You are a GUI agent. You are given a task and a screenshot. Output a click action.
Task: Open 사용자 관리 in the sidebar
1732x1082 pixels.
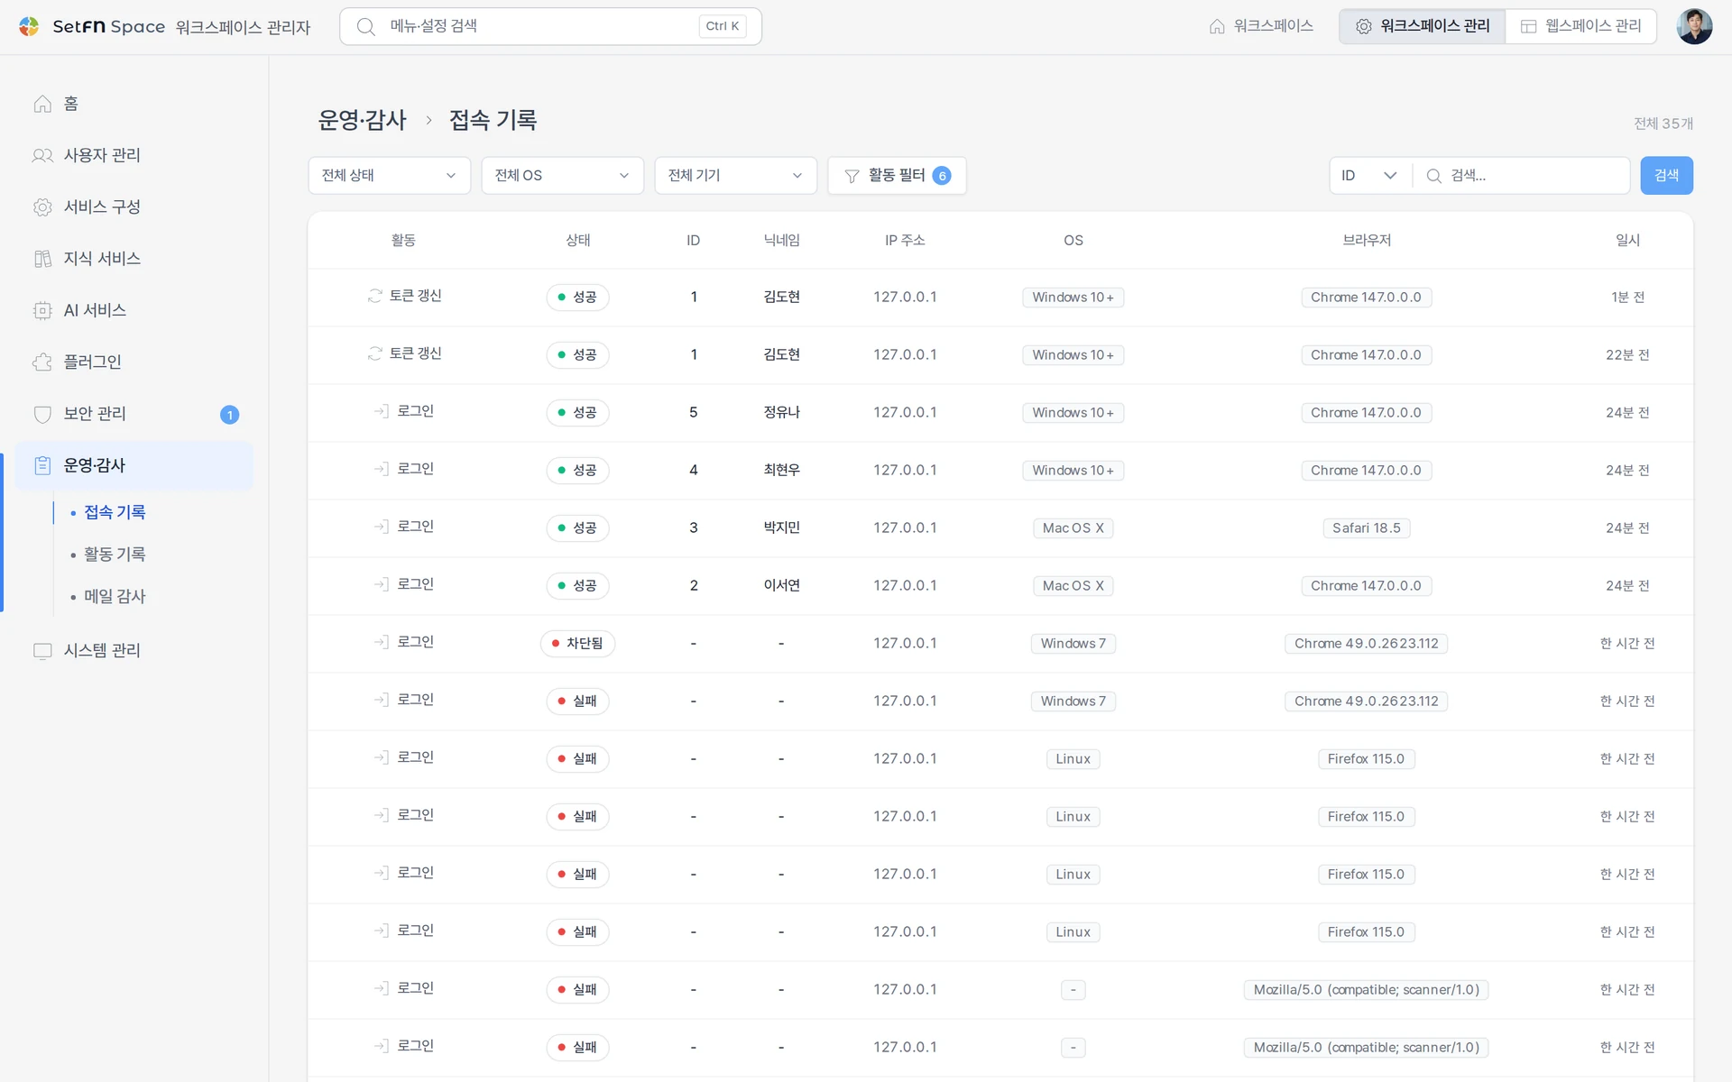[x=134, y=155]
